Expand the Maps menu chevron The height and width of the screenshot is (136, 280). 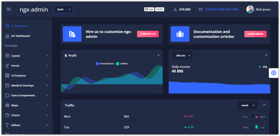pos(47,105)
